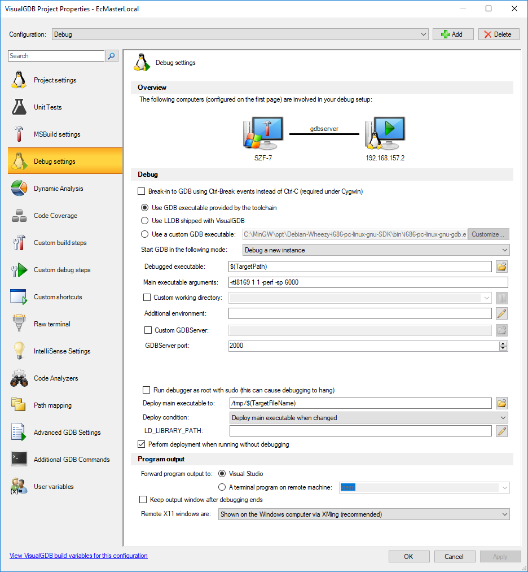The image size is (528, 572).
Task: Click browse folder icon for deploy path
Action: [501, 403]
